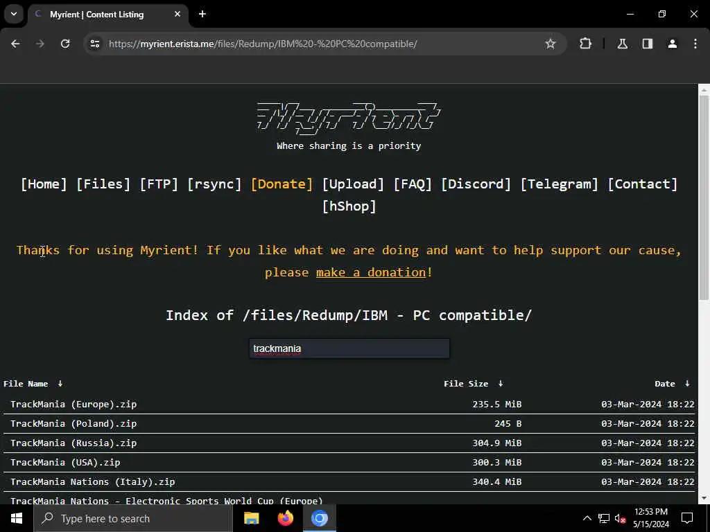Click the taskbar search box
Screen dimensions: 710x532
pos(133,518)
